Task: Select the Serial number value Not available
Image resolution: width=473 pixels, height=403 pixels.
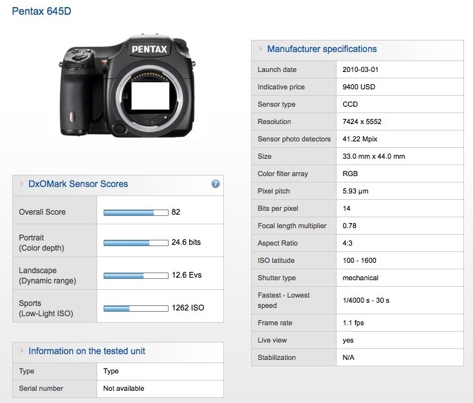Action: point(124,389)
